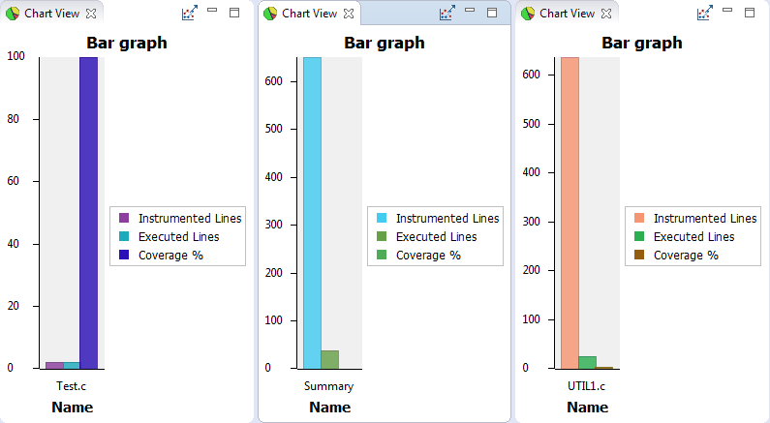The height and width of the screenshot is (423, 770).
Task: Select the Chart View tab above the Summary graph
Action: pos(309,14)
